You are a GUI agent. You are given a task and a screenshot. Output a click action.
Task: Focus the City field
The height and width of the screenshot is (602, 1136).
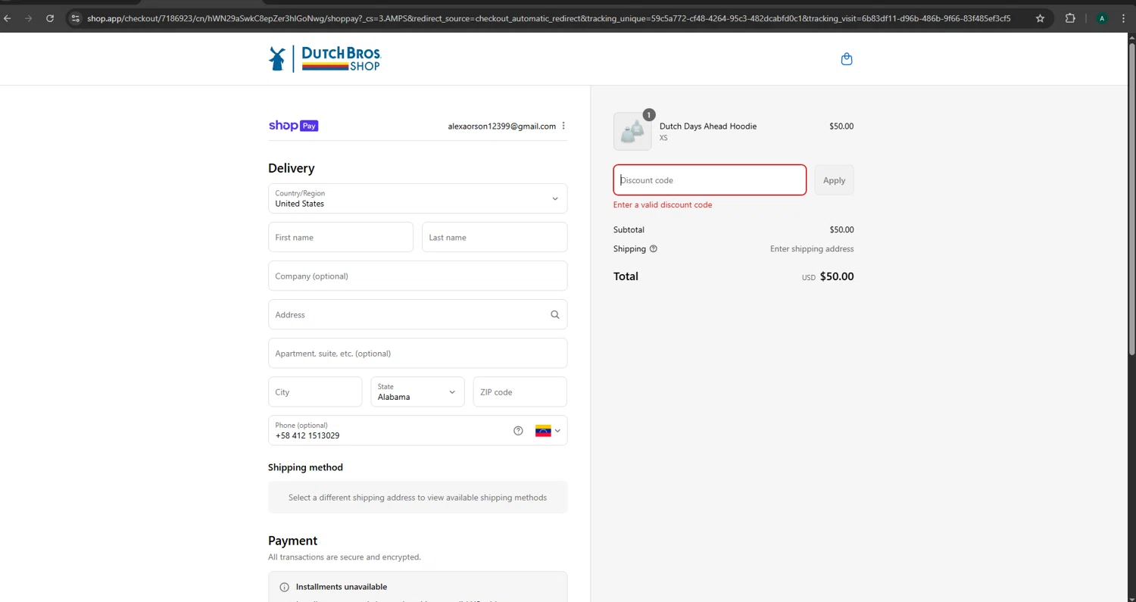[315, 391]
